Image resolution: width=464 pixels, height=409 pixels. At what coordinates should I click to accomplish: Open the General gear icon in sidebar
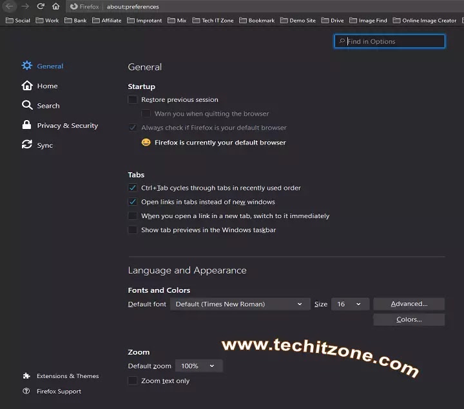[x=27, y=65]
